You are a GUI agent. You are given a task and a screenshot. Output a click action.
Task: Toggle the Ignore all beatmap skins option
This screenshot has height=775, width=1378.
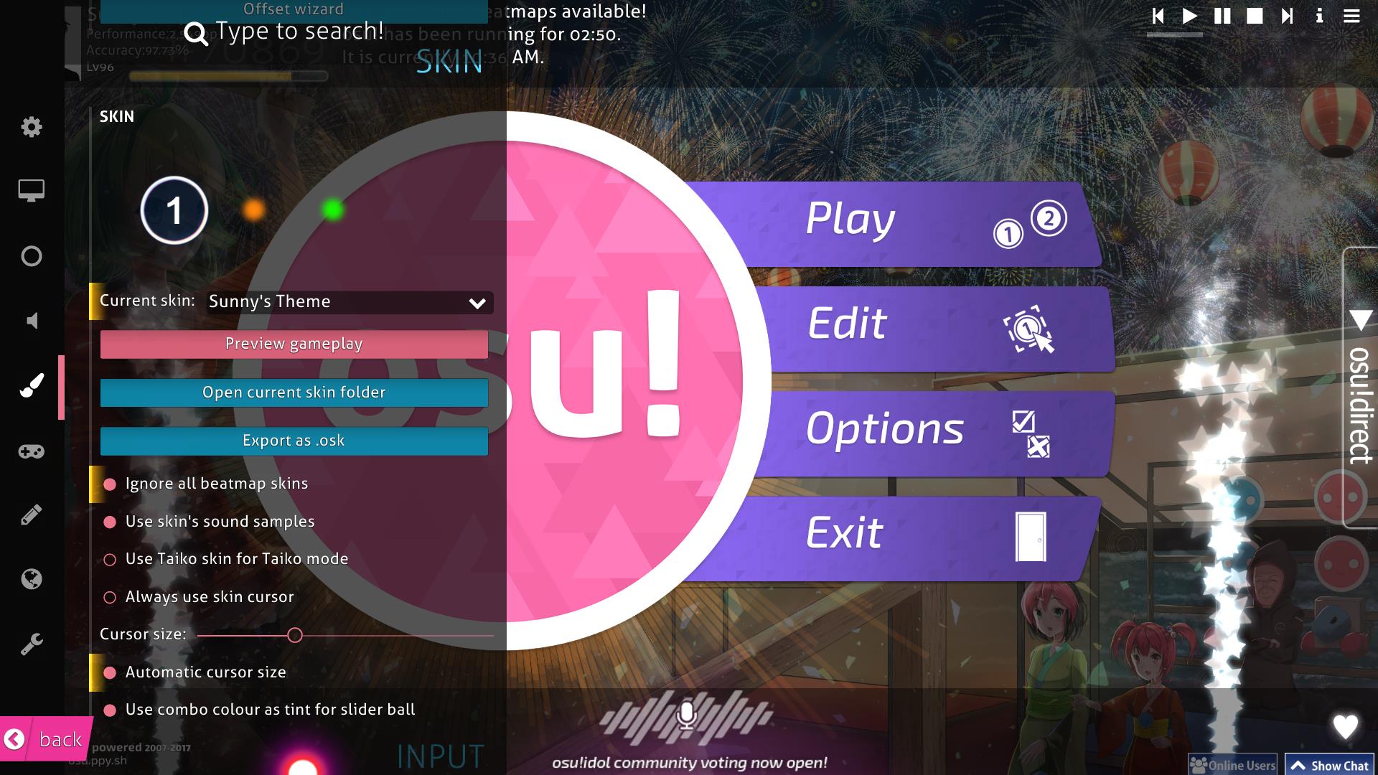tap(110, 483)
